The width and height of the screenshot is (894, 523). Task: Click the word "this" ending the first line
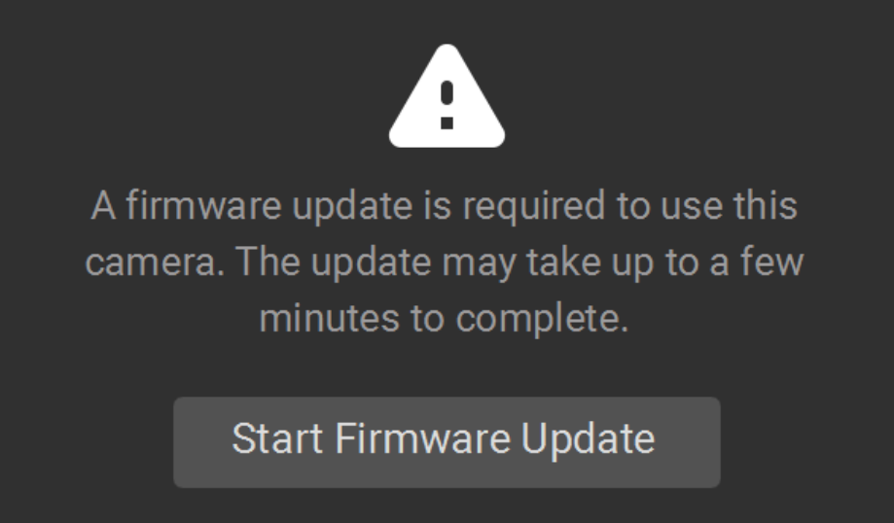click(x=769, y=206)
